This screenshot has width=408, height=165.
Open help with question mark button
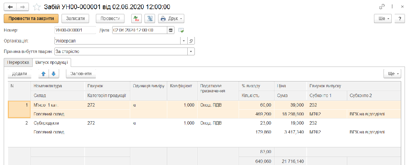[400, 18]
